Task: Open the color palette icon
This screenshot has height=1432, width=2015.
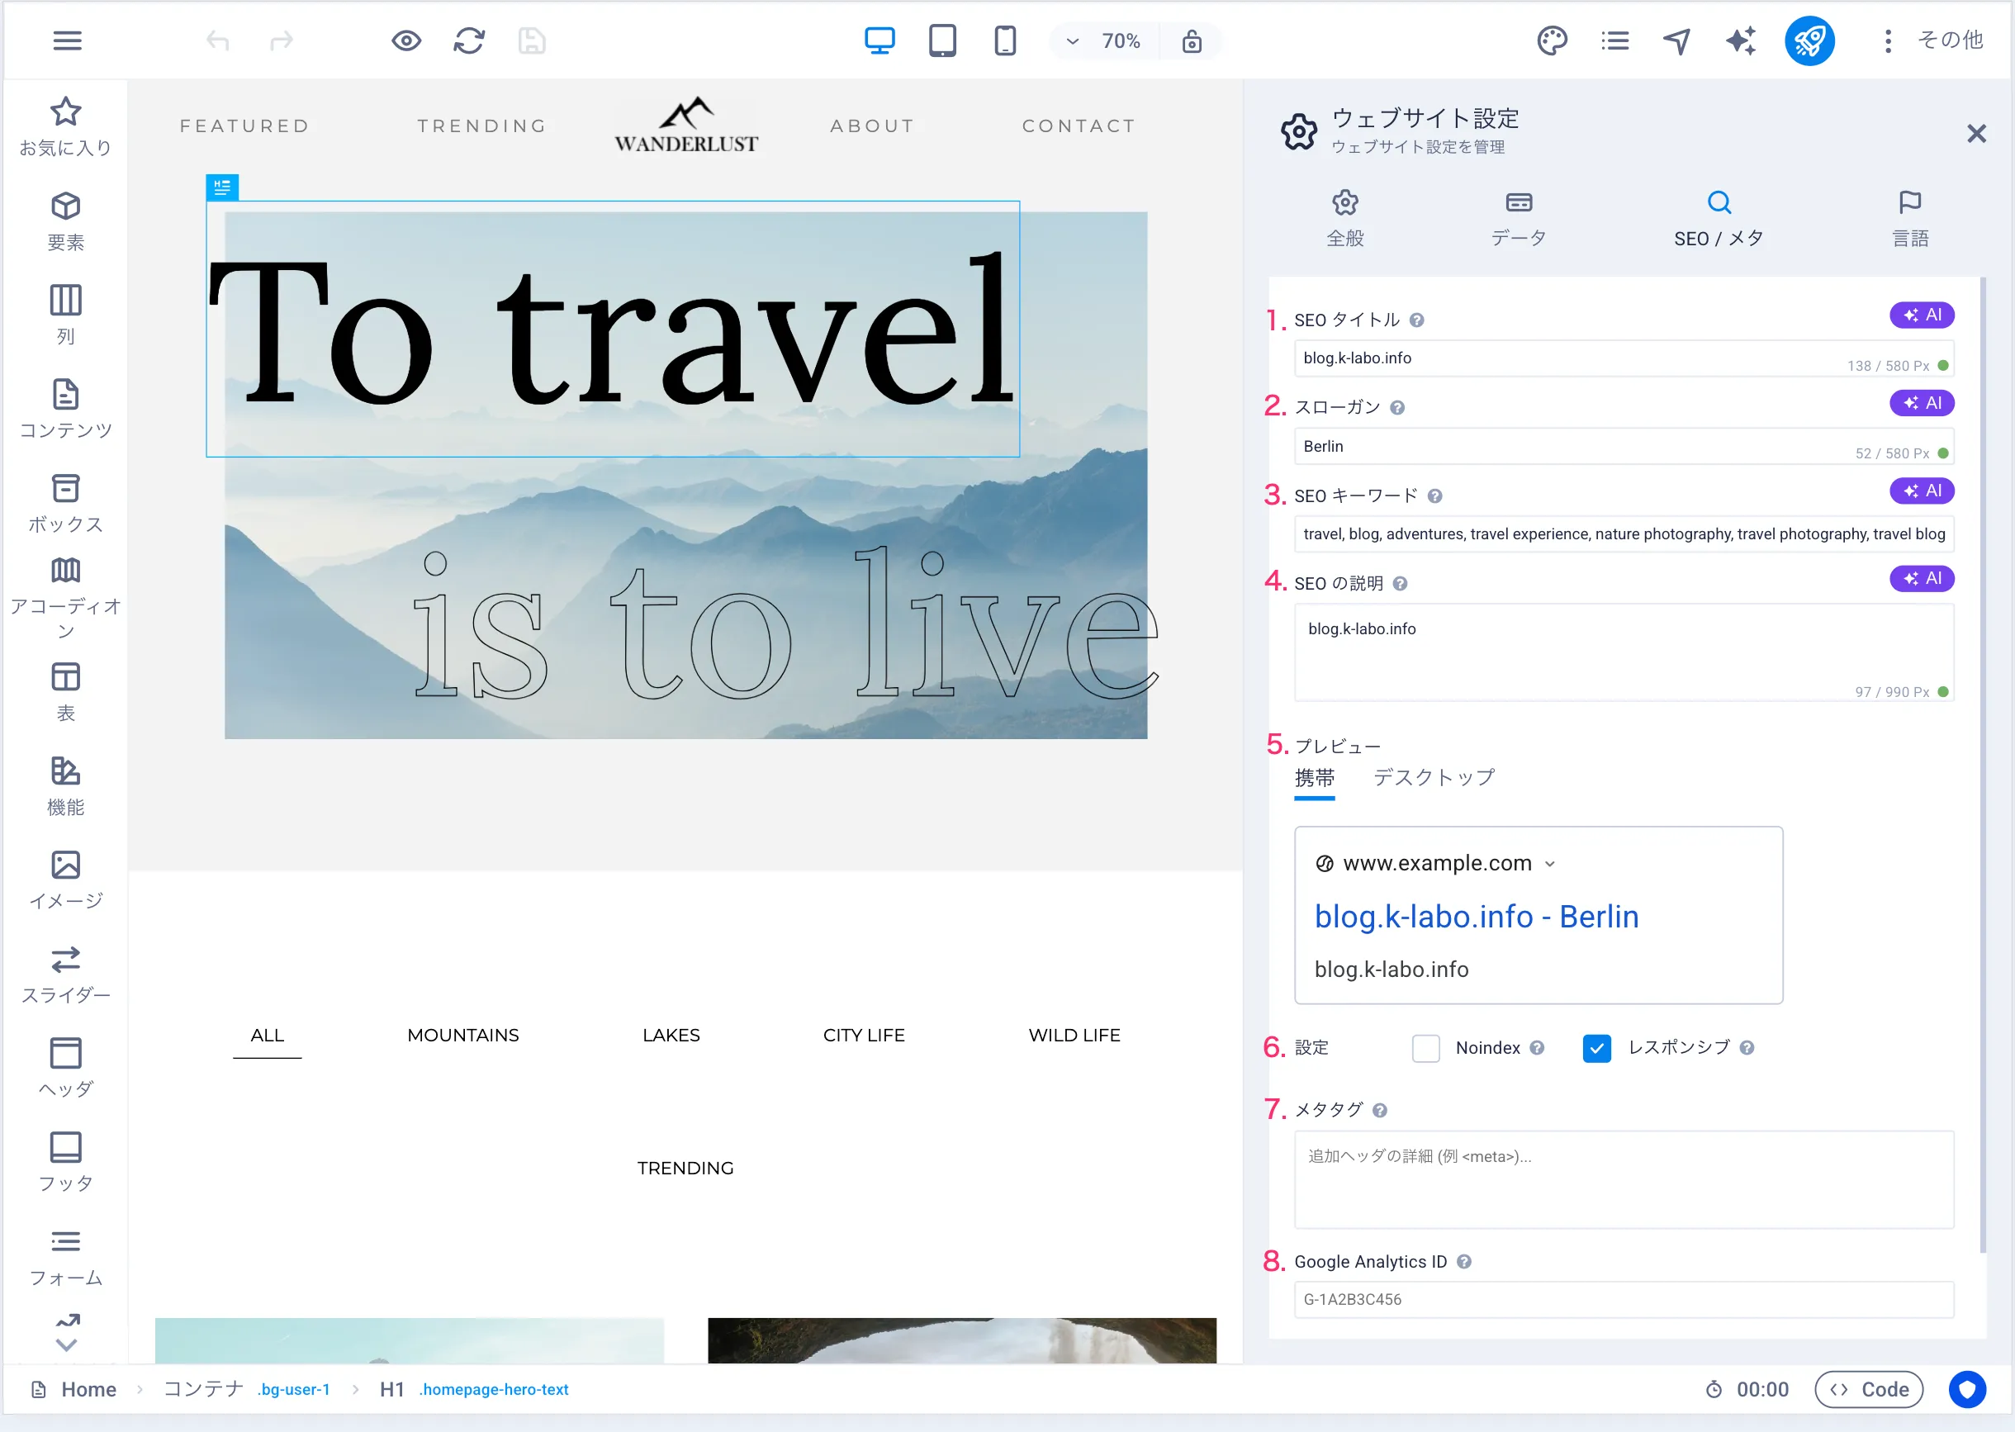Action: click(1551, 40)
